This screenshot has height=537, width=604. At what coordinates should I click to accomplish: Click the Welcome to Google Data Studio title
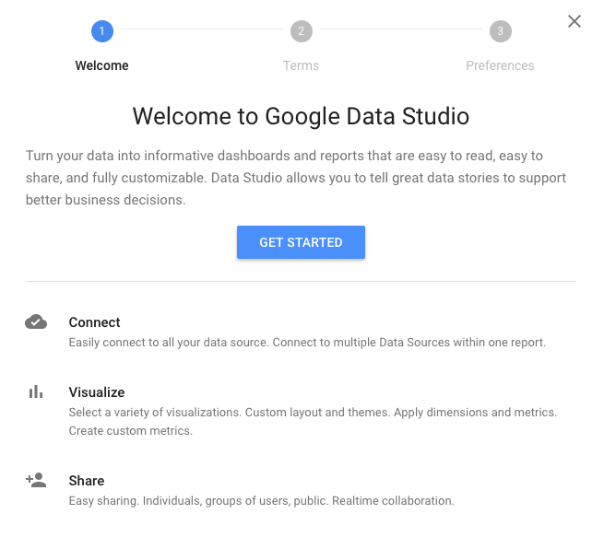click(x=301, y=116)
